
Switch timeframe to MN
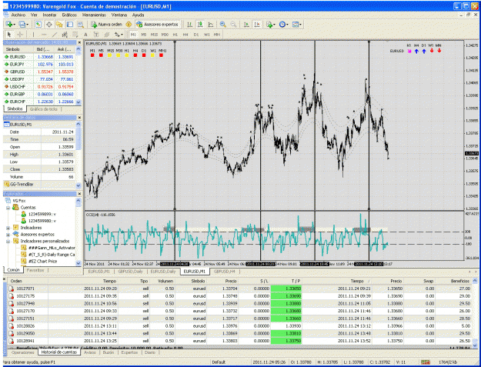(x=217, y=35)
